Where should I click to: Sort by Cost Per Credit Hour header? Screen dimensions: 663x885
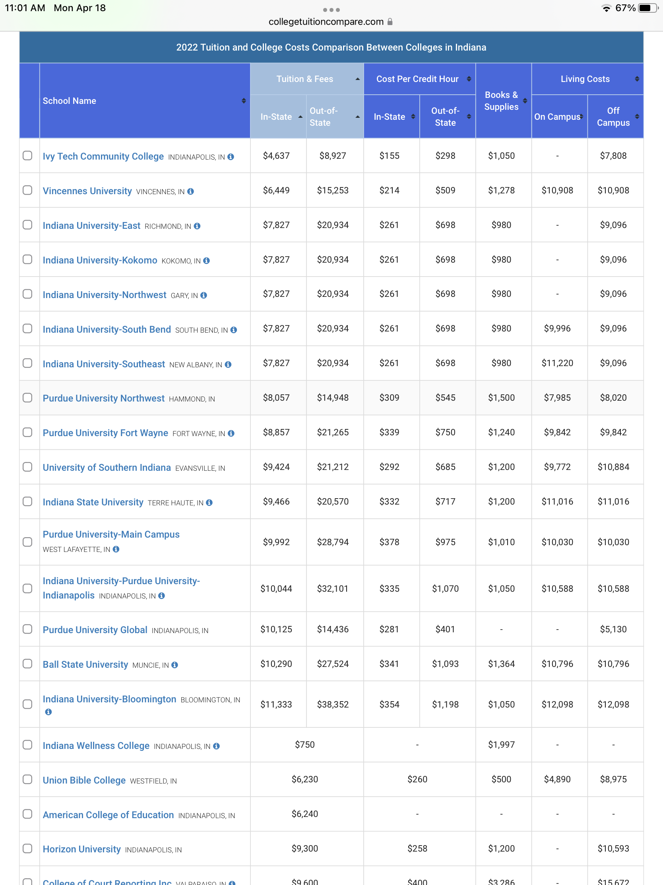click(x=420, y=79)
